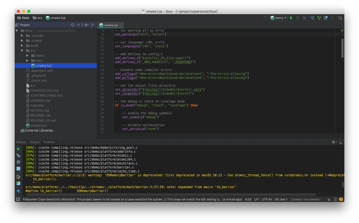
Task: Click XMake panel's green run icon
Action: click(x=18, y=149)
